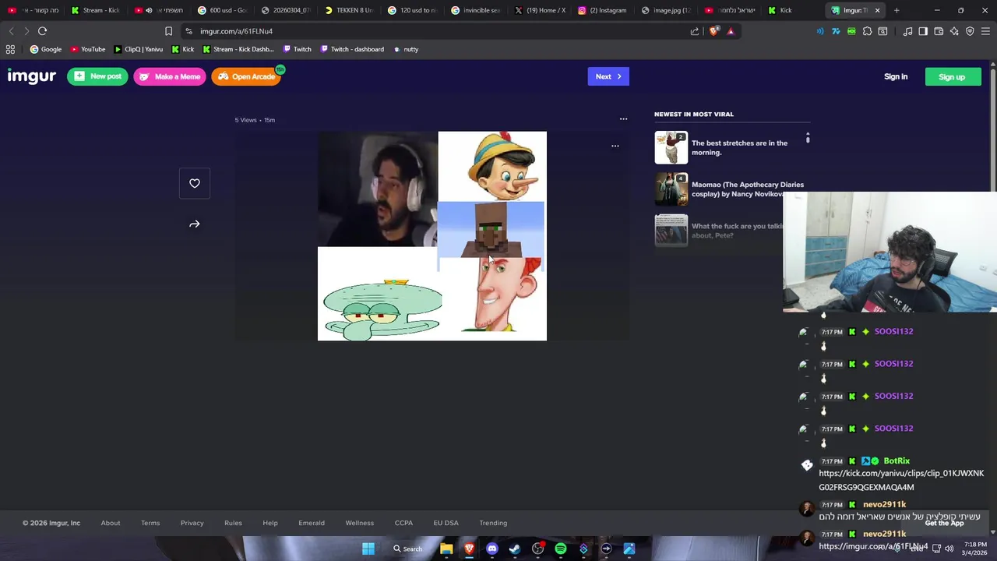
Task: Click the New post button
Action: pyautogui.click(x=97, y=76)
